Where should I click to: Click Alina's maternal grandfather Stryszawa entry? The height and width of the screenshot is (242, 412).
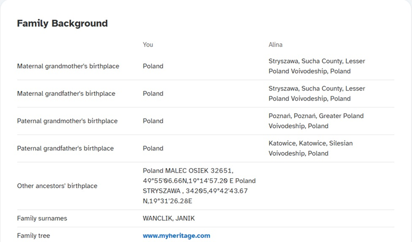pyautogui.click(x=317, y=93)
